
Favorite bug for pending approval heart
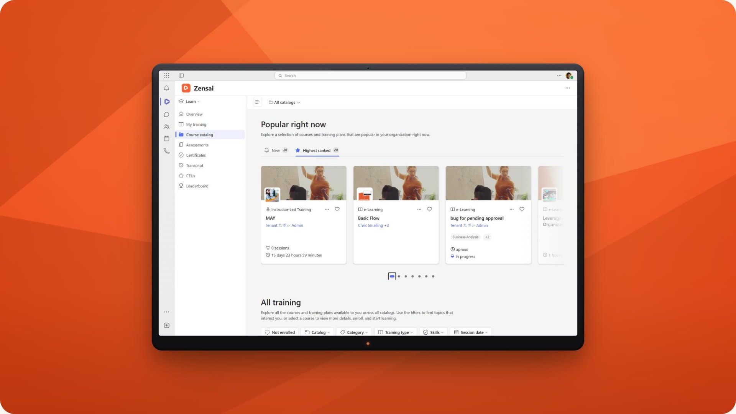click(x=522, y=209)
